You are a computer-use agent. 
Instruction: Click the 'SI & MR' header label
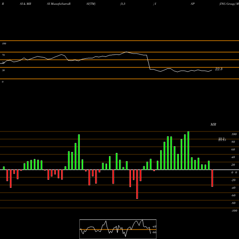25,4
